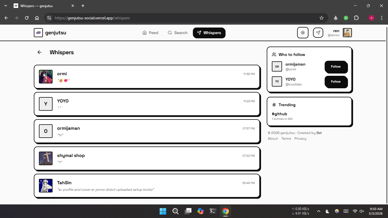Open the Wi-Fi network icon in the tray

[355, 211]
